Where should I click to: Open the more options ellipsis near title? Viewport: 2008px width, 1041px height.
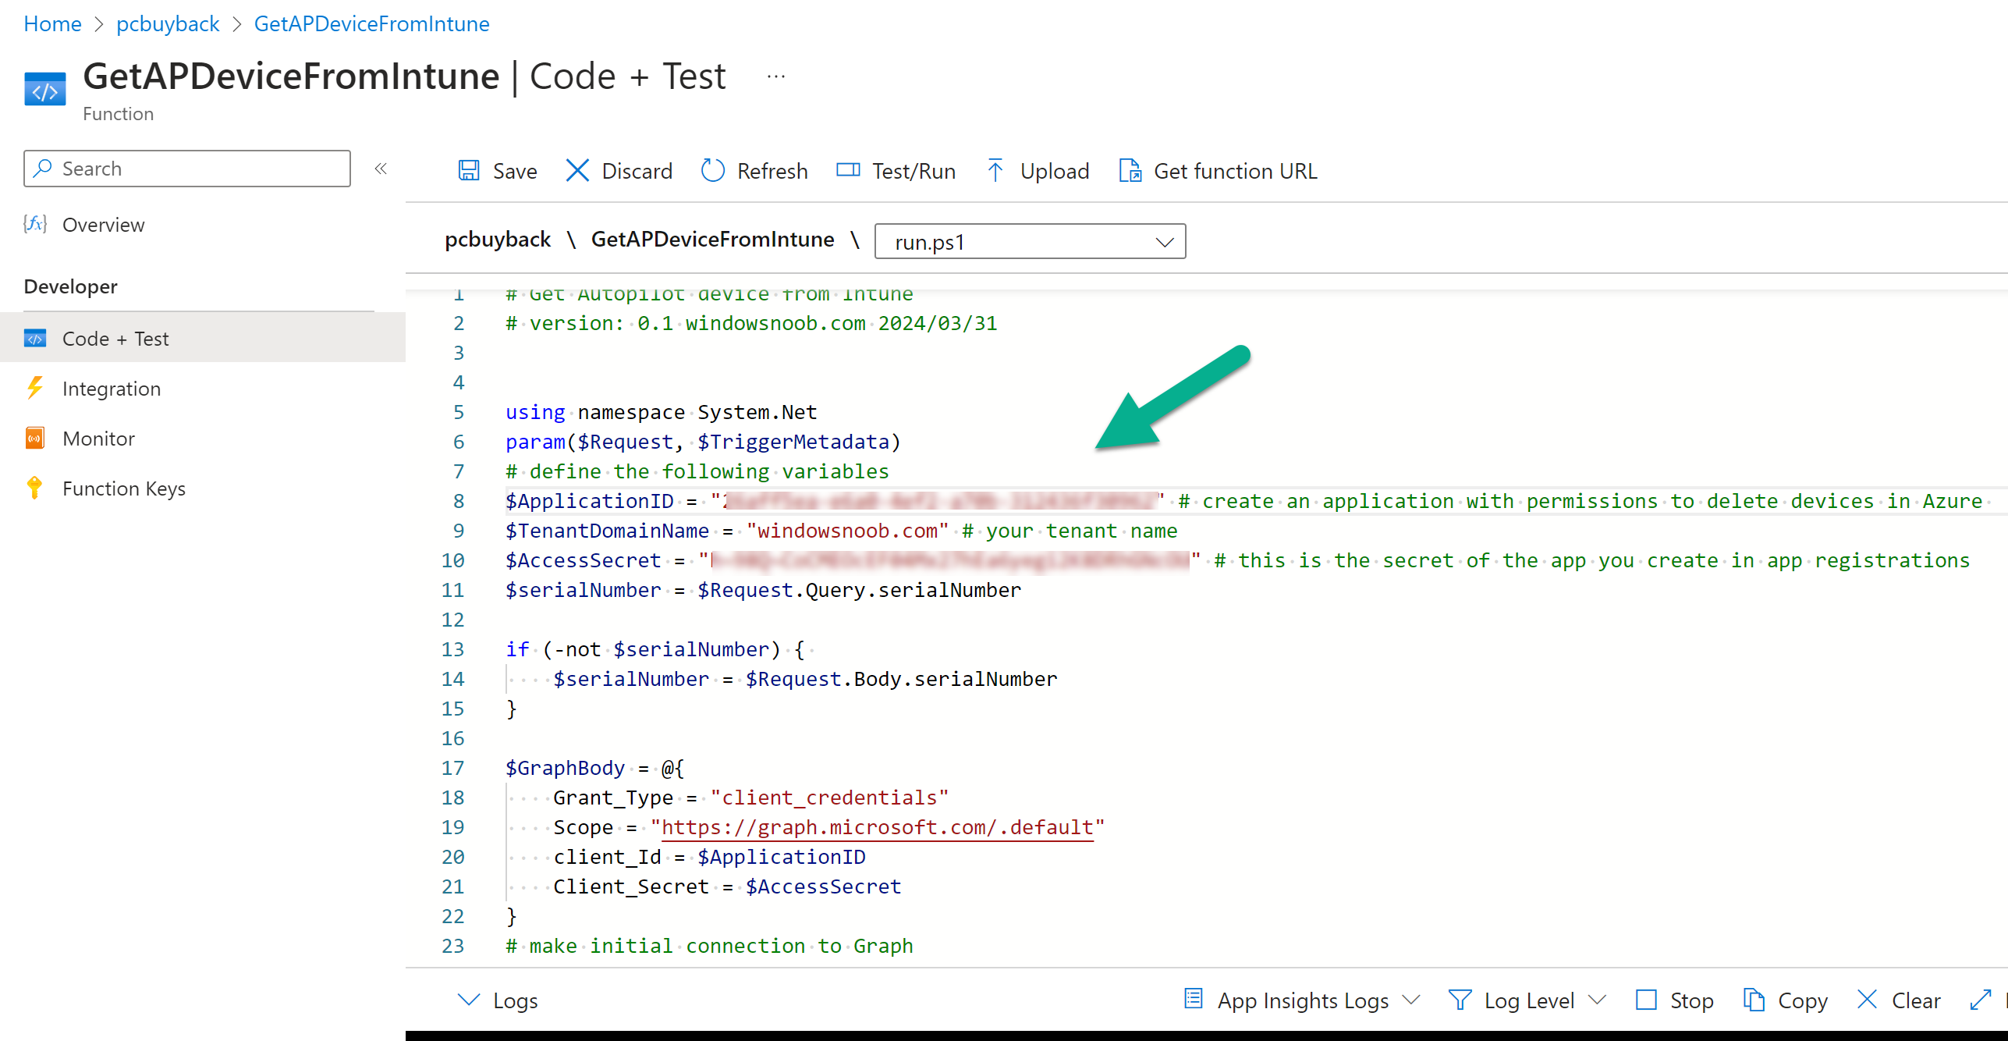[776, 76]
